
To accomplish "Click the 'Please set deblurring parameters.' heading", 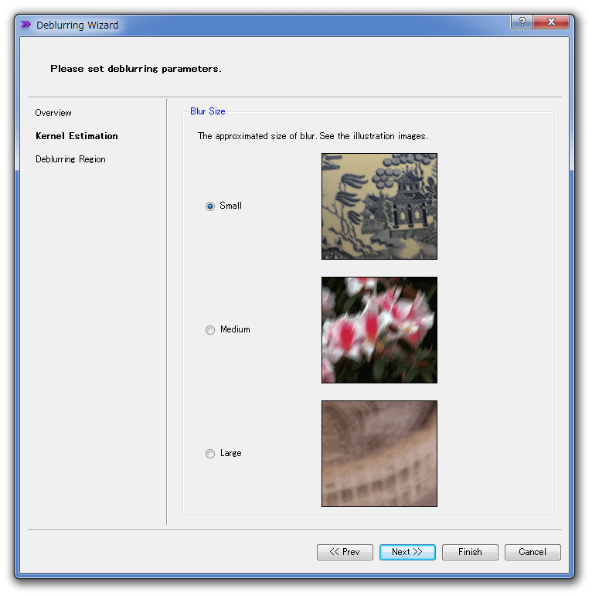I will (136, 69).
